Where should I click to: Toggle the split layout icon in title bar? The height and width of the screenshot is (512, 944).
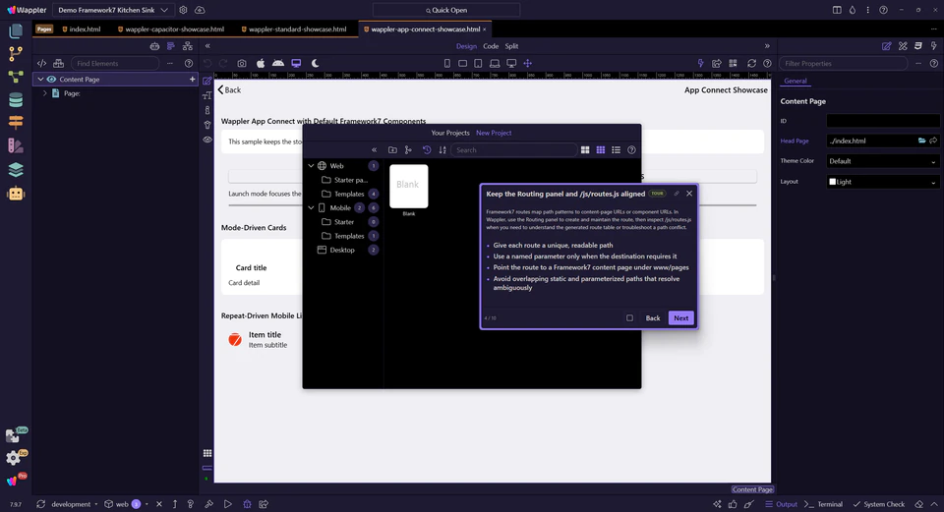tap(837, 10)
